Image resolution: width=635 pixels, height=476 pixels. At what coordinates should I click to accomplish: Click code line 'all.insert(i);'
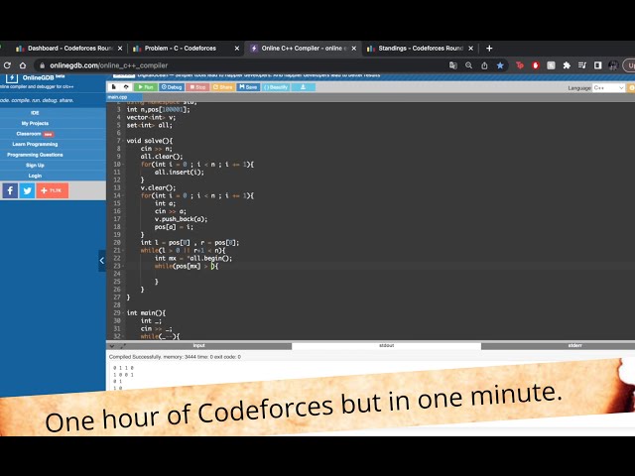[180, 173]
